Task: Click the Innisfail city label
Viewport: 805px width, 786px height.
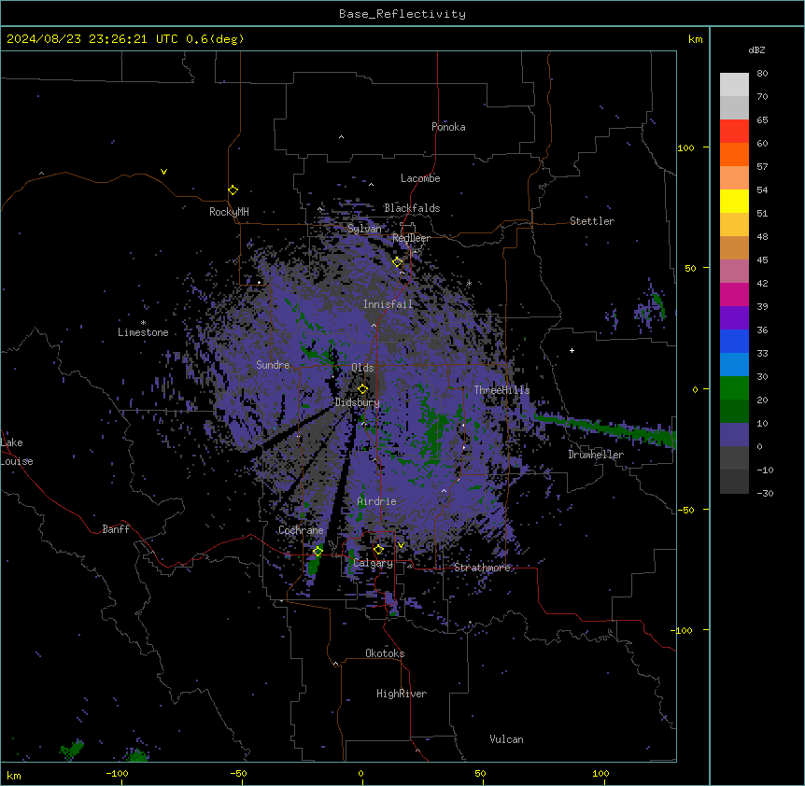Action: click(388, 304)
